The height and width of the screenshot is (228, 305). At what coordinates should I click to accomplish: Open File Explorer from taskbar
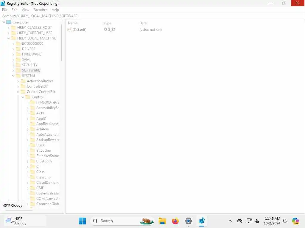pyautogui.click(x=162, y=221)
